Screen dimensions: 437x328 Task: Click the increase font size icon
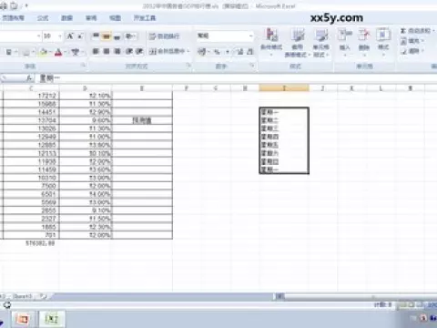(x=70, y=36)
